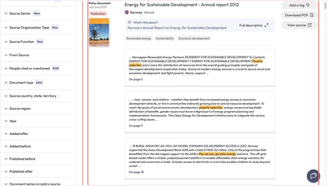
Task: Click the page scrollbar thumb
Action: (x=325, y=5)
